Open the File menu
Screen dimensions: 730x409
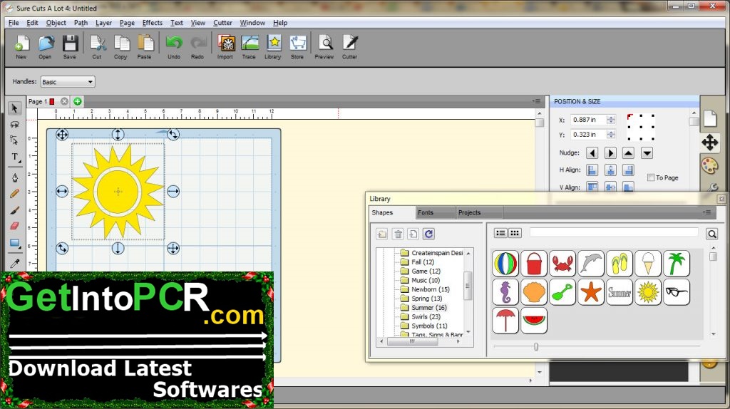click(x=14, y=23)
